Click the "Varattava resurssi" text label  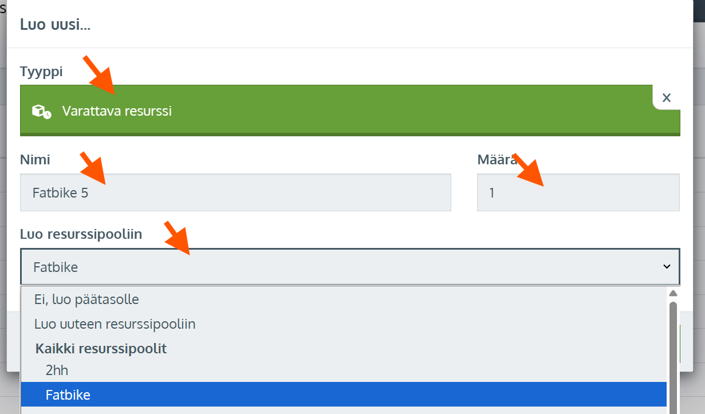tap(117, 111)
